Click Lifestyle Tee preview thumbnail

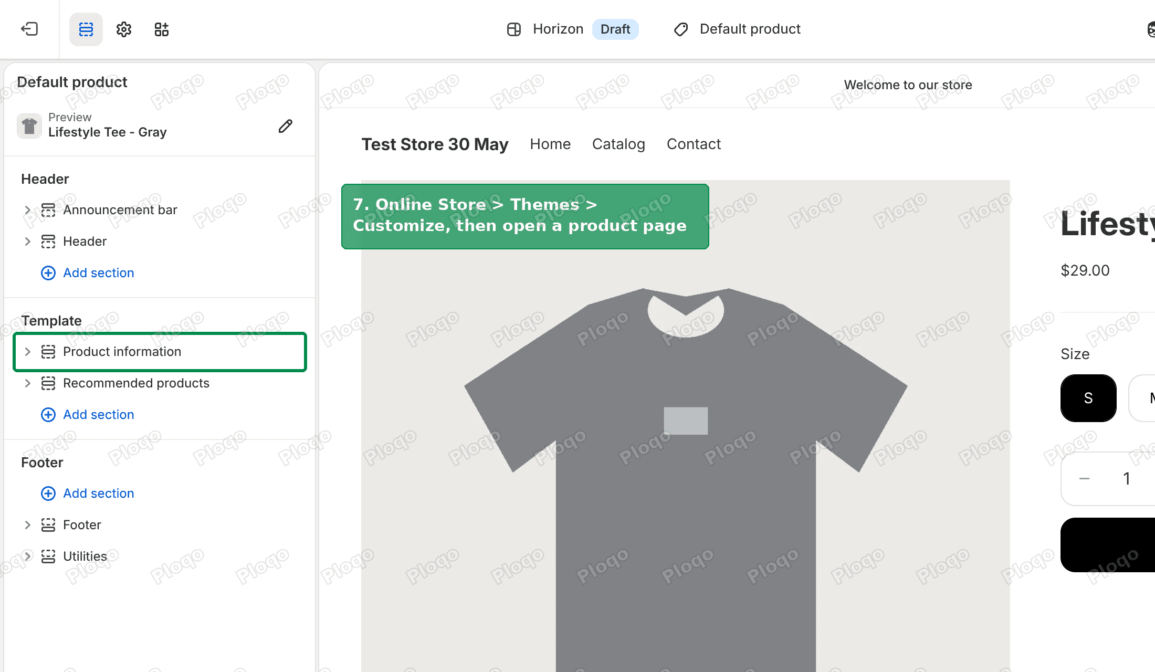click(x=29, y=126)
